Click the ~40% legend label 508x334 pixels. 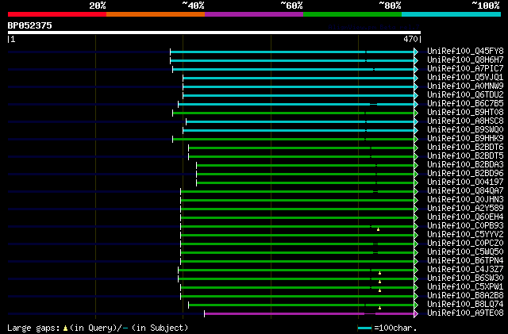click(193, 6)
